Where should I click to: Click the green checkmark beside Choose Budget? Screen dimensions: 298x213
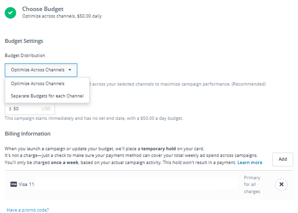11,12
